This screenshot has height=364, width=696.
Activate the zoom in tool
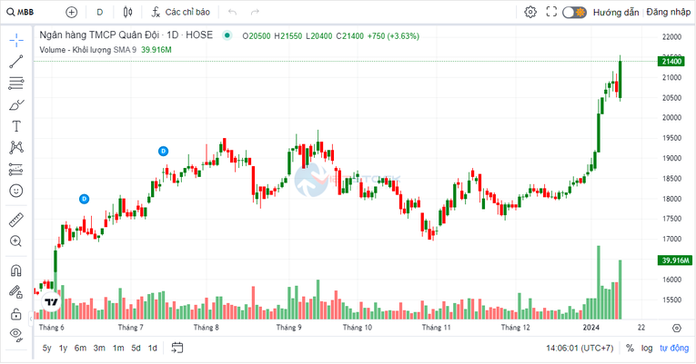click(16, 241)
